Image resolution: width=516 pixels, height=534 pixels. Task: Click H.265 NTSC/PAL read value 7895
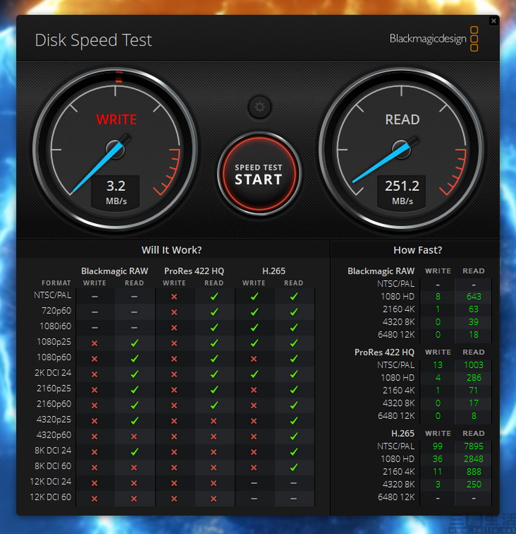[473, 446]
